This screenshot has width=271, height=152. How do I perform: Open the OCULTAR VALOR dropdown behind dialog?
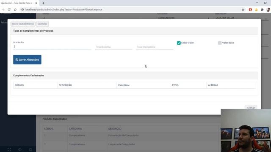click(241, 18)
